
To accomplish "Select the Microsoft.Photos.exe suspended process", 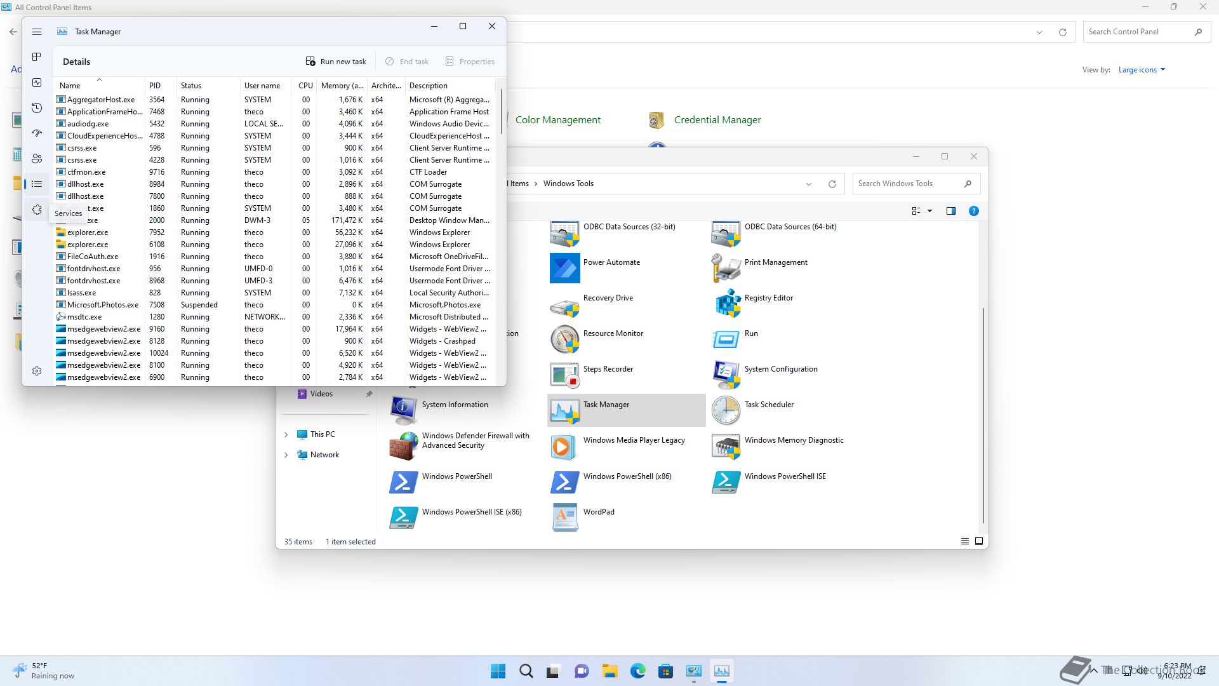I will [274, 305].
